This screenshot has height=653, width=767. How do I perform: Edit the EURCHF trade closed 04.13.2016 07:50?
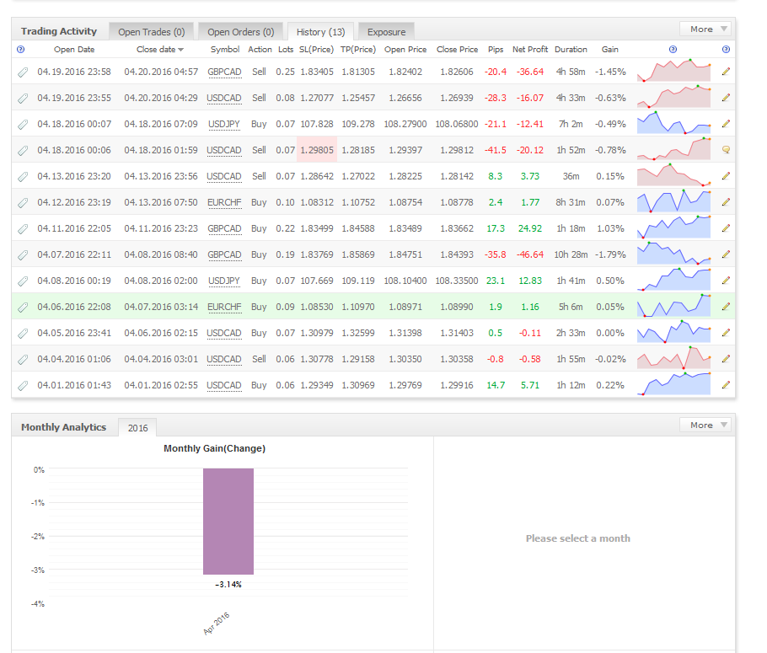[726, 202]
